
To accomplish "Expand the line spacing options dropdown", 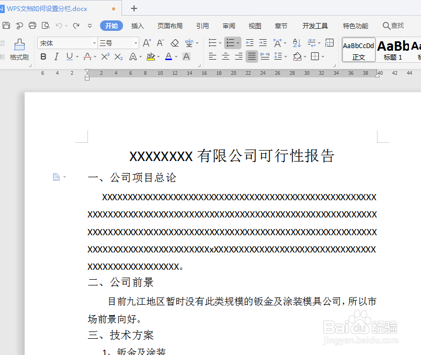I will [284, 56].
